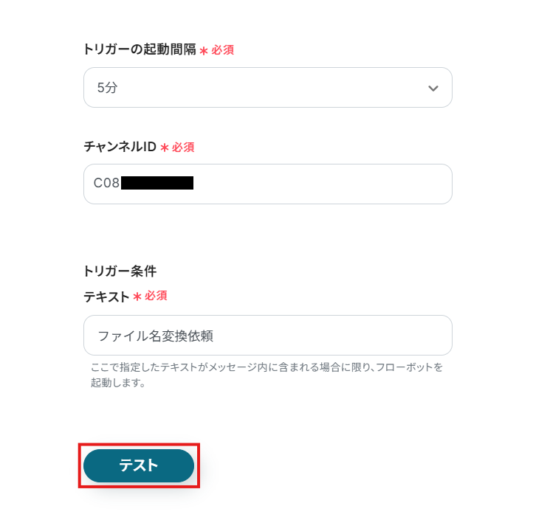Click the ファイル名変換依頼 text in the field
Screen dimensions: 550x520
pos(155,336)
